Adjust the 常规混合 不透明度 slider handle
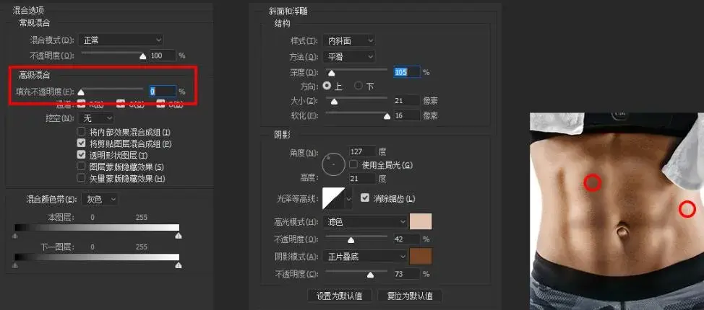Image resolution: width=704 pixels, height=310 pixels. click(x=143, y=56)
